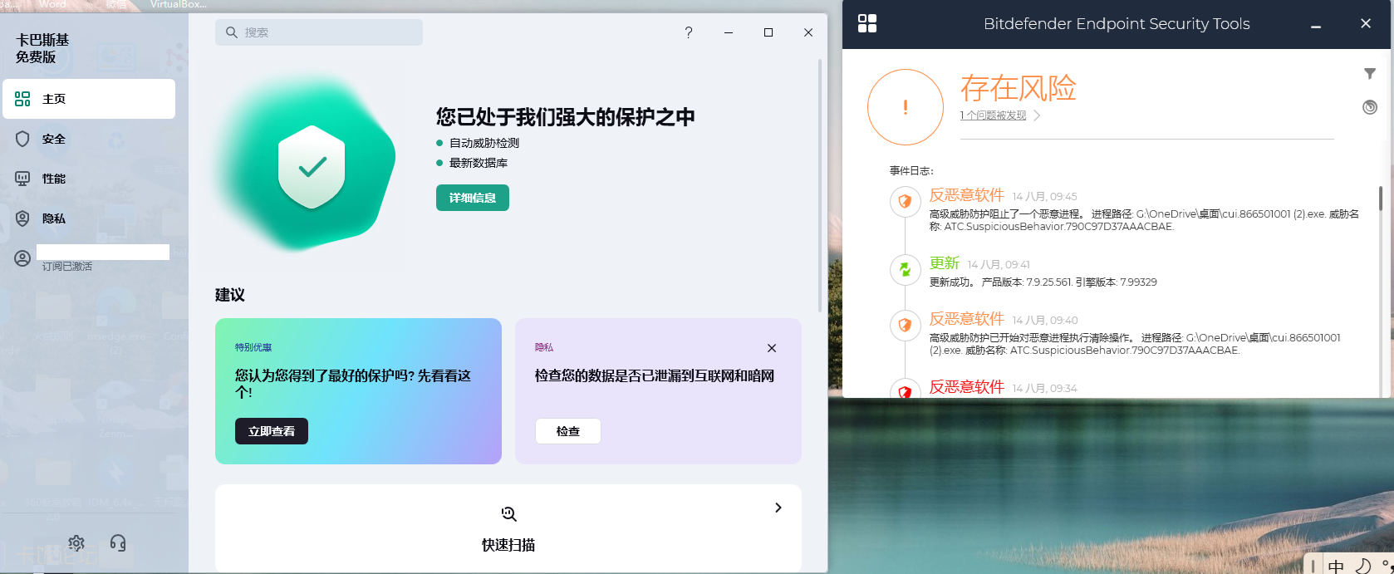Click the monitor icon beside 性能
Screen dimensions: 1394x574
click(x=22, y=179)
